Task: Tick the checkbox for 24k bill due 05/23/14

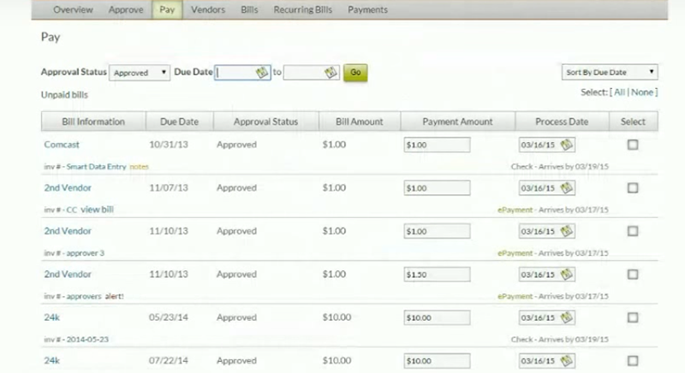Action: pos(633,317)
